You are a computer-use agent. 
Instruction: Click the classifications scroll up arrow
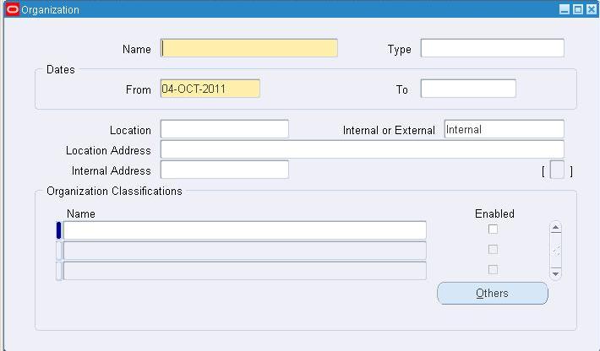coord(555,228)
